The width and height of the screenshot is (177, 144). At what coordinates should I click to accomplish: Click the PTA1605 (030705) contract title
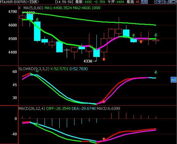click(x=14, y=2)
